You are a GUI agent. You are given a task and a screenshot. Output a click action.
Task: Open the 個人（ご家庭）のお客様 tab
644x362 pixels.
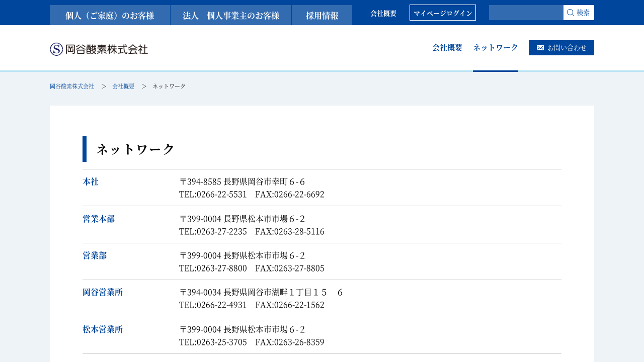(x=110, y=15)
